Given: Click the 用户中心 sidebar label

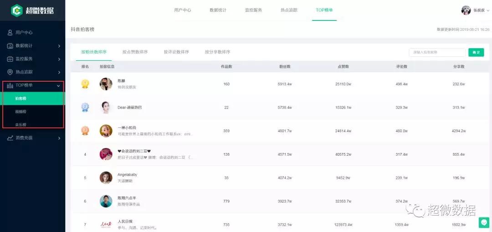Looking at the screenshot, I should tap(24, 33).
